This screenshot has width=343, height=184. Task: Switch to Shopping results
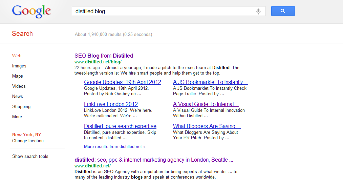click(21, 106)
